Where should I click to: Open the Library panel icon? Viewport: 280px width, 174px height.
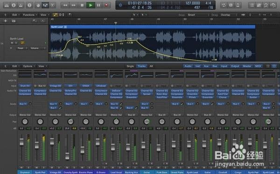[7, 5]
